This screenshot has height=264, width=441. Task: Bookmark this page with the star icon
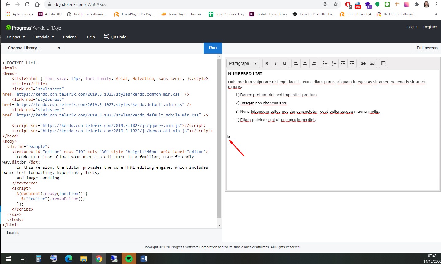336,4
